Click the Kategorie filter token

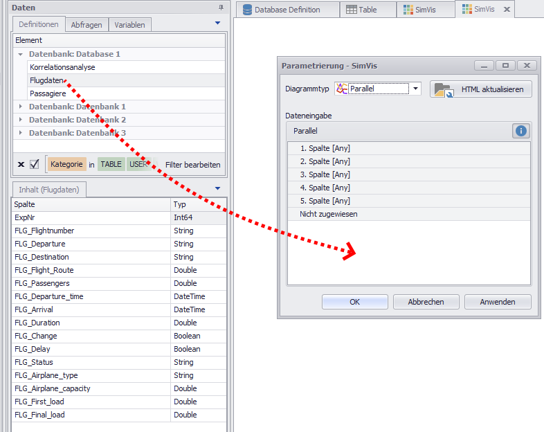tap(66, 165)
